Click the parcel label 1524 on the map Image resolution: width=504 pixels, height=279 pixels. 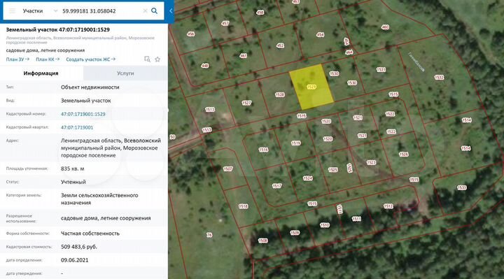click(x=307, y=178)
